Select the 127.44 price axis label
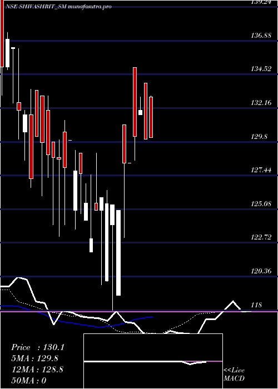Viewport: 278px width, 389px height. [261, 170]
